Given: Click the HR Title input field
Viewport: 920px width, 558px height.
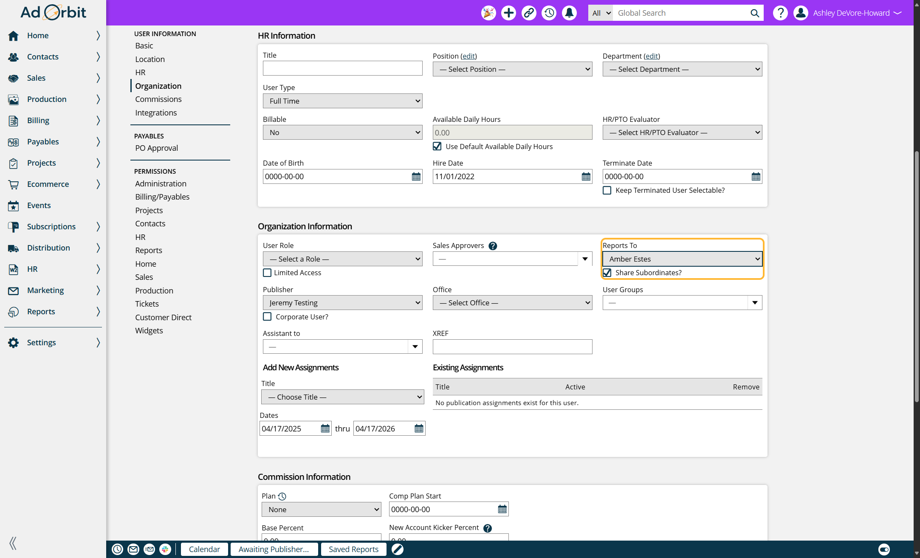Looking at the screenshot, I should click(342, 68).
